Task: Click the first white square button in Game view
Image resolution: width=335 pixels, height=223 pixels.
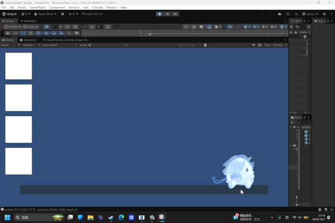Action: point(19,66)
